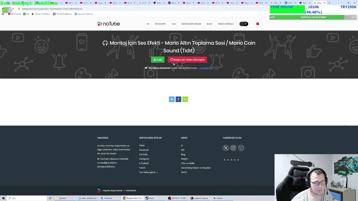This screenshot has height=201, width=358.
Task: Click the taskbar Ara search box
Action: pos(27,198)
